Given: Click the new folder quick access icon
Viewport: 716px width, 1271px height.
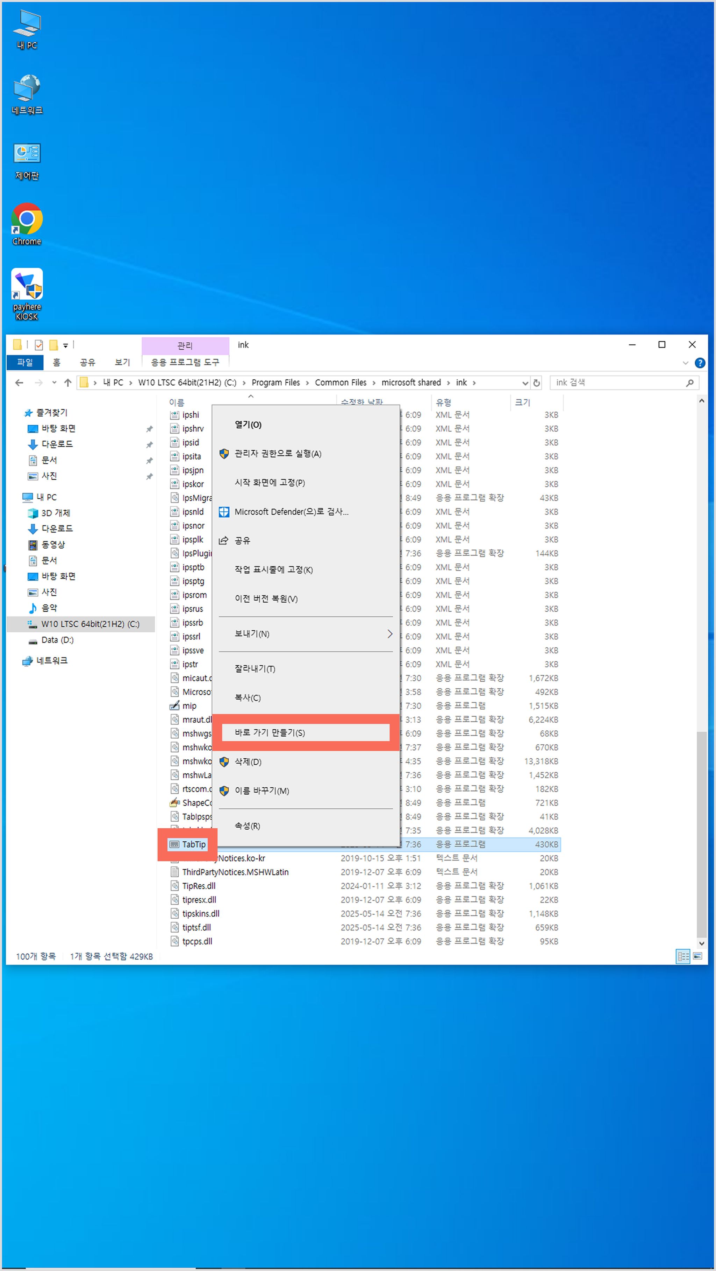Looking at the screenshot, I should coord(53,345).
